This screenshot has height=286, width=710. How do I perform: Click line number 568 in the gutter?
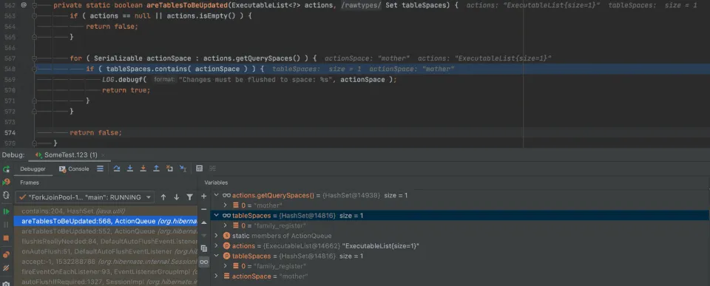[x=10, y=69]
